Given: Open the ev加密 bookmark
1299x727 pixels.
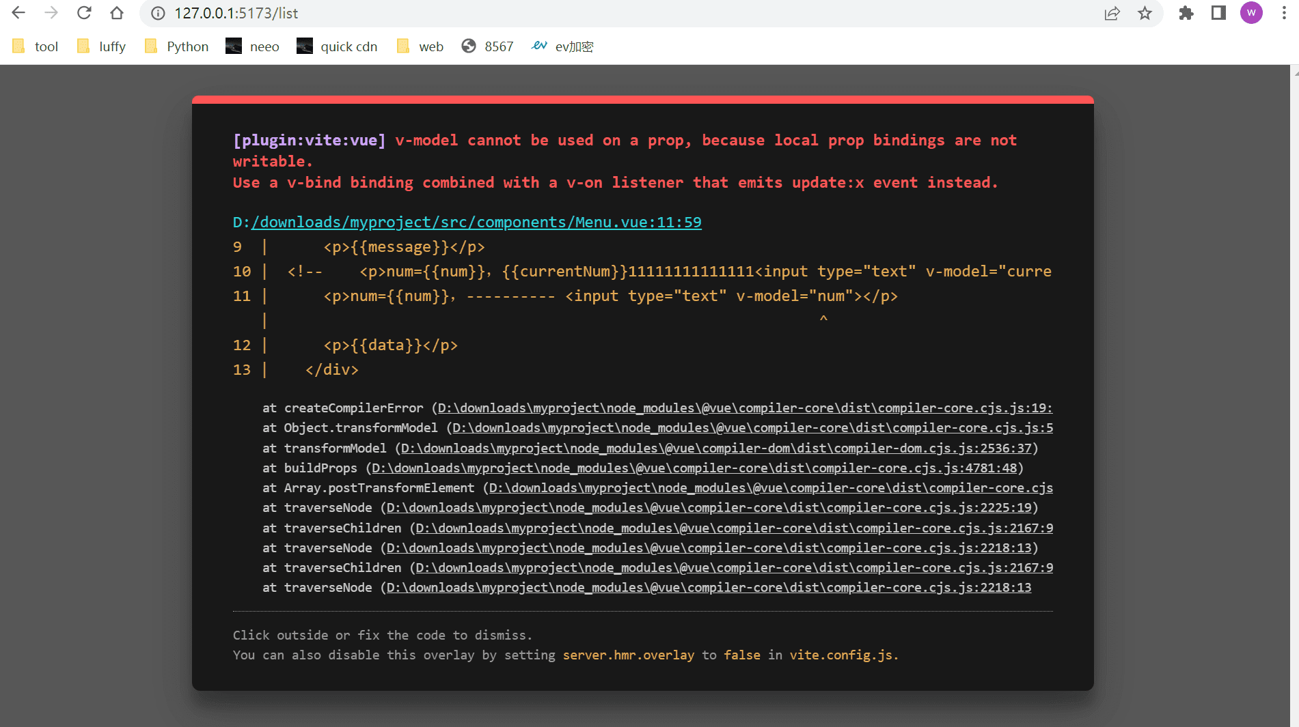Looking at the screenshot, I should pyautogui.click(x=562, y=46).
